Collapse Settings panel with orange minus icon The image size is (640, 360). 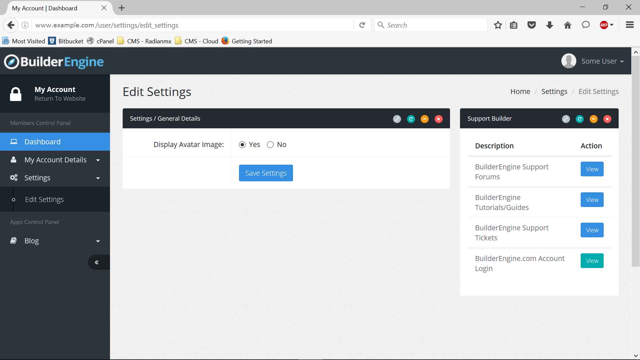[425, 119]
